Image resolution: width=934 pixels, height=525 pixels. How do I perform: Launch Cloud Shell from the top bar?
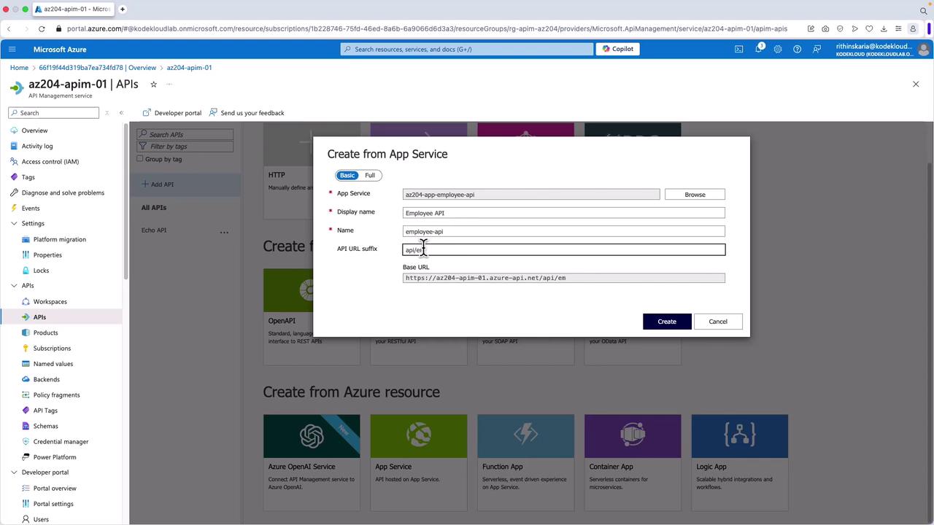[739, 49]
